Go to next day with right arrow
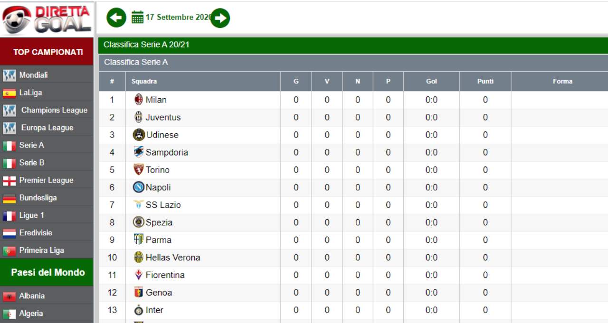 pos(220,18)
